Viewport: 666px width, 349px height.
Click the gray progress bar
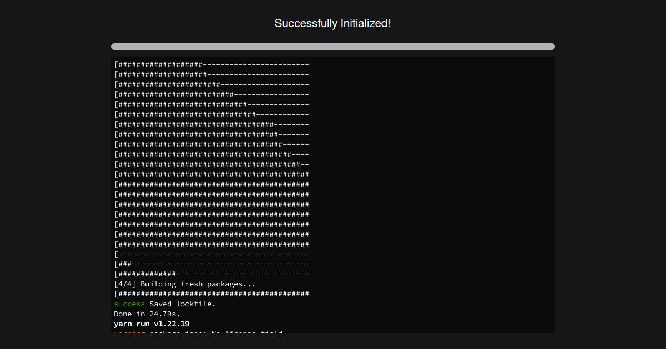point(333,47)
